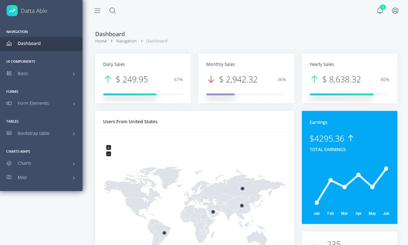
Task: Click the Bootstrap table icon
Action: click(x=9, y=133)
